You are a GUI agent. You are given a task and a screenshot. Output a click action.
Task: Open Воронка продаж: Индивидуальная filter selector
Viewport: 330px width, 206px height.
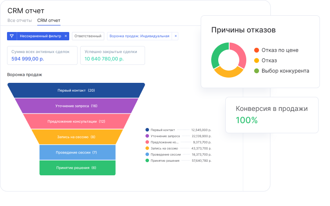[139, 36]
